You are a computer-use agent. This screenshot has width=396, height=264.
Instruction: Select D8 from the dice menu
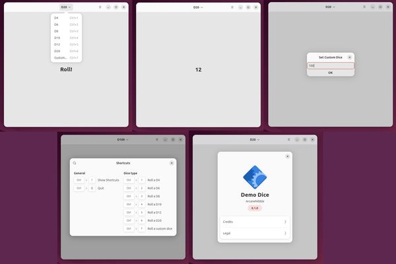(x=66, y=31)
